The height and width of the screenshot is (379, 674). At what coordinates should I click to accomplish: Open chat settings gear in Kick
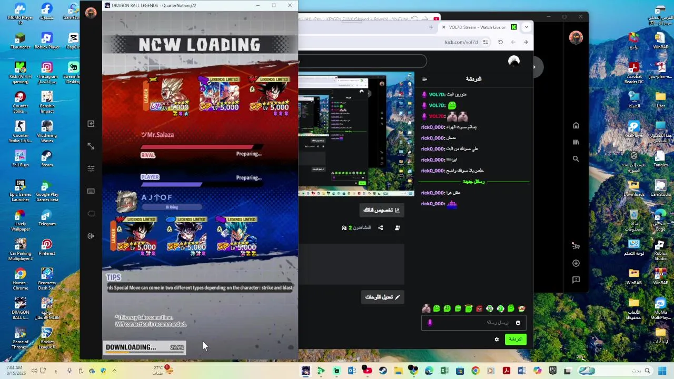[x=497, y=340]
